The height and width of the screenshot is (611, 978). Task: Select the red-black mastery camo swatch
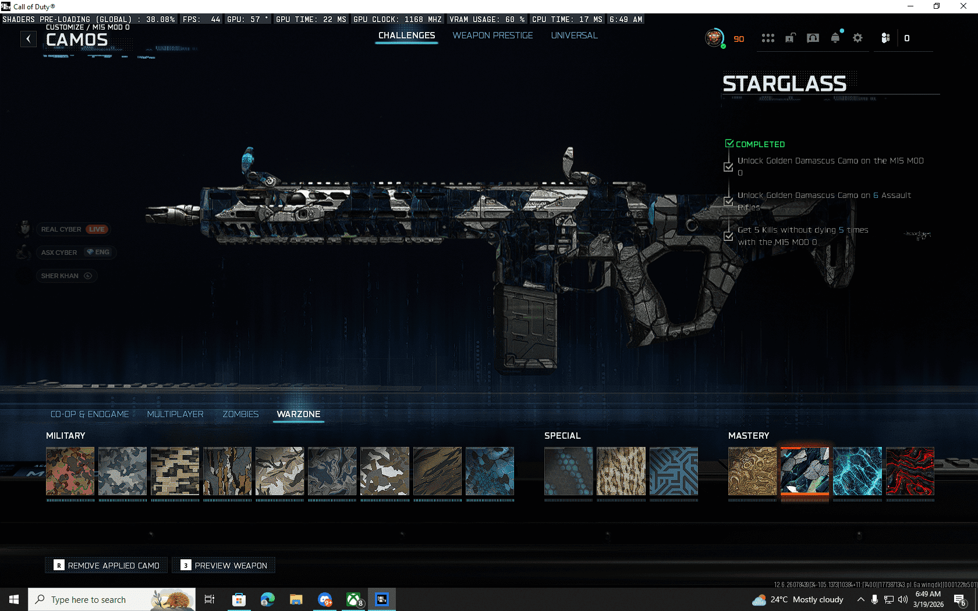tap(910, 471)
